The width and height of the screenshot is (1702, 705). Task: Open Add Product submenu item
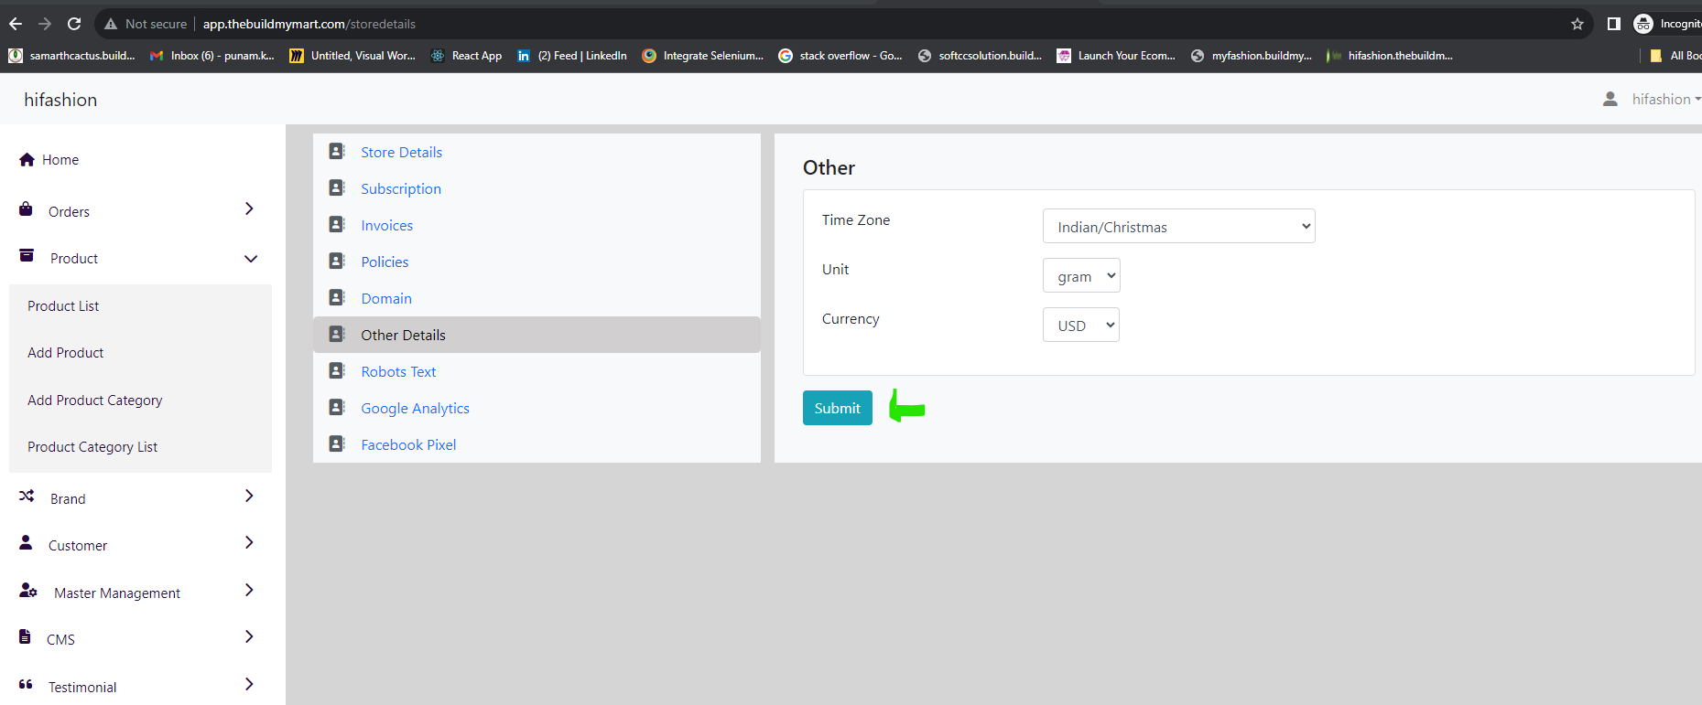click(x=66, y=353)
